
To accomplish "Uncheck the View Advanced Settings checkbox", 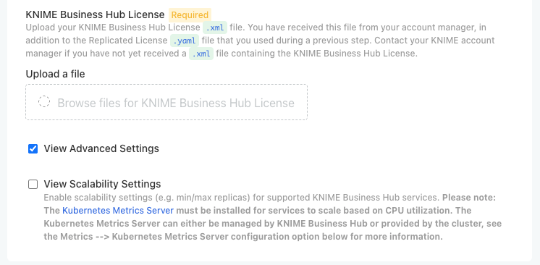I will pyautogui.click(x=33, y=149).
